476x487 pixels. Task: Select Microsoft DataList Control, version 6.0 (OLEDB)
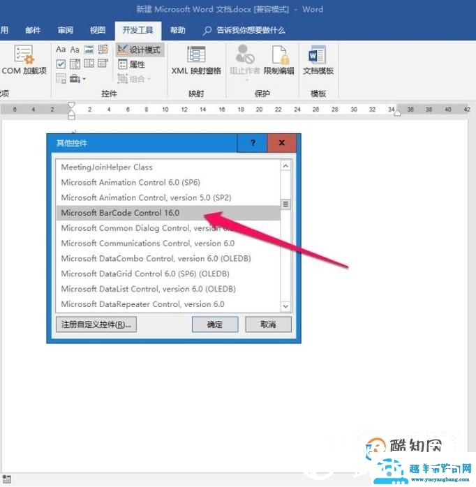[x=168, y=289]
